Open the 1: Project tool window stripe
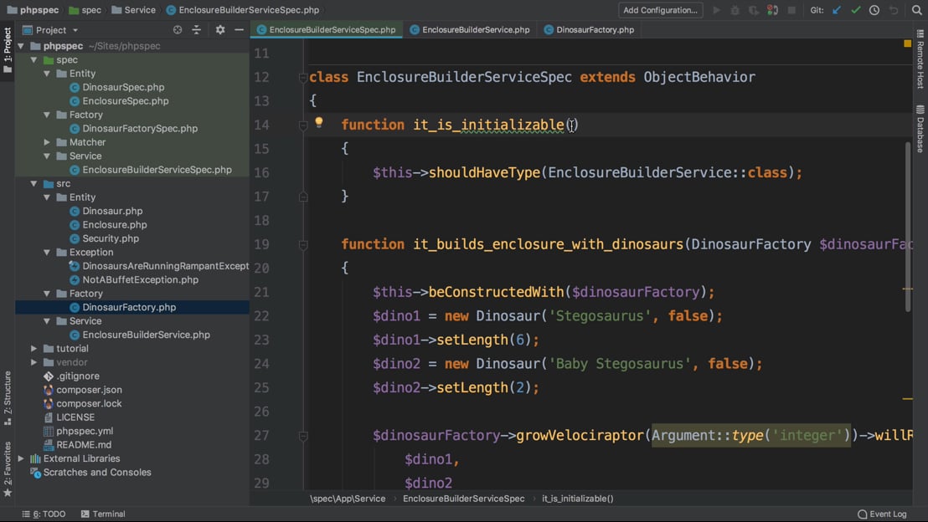Viewport: 928px width, 522px height. tap(7, 49)
